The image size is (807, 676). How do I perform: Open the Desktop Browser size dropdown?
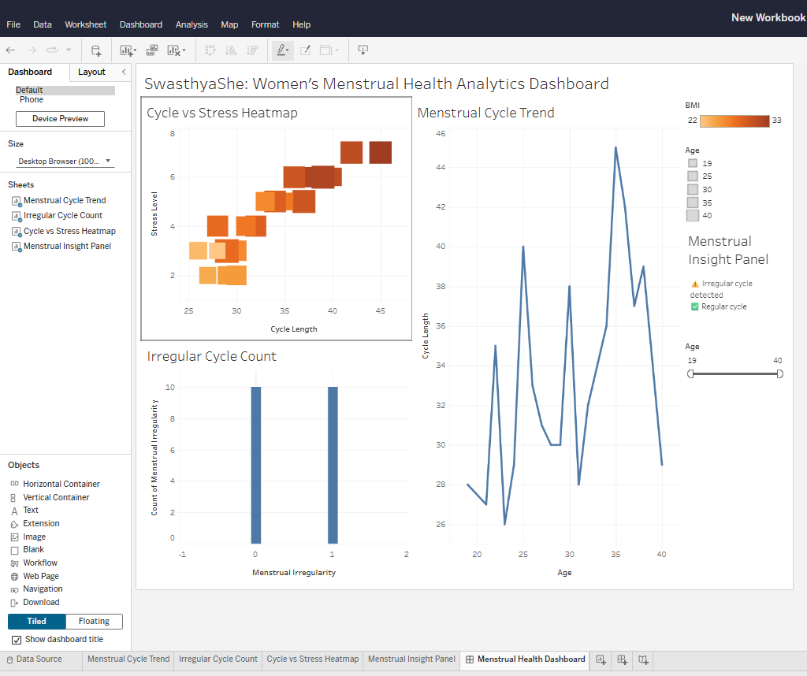coord(65,161)
